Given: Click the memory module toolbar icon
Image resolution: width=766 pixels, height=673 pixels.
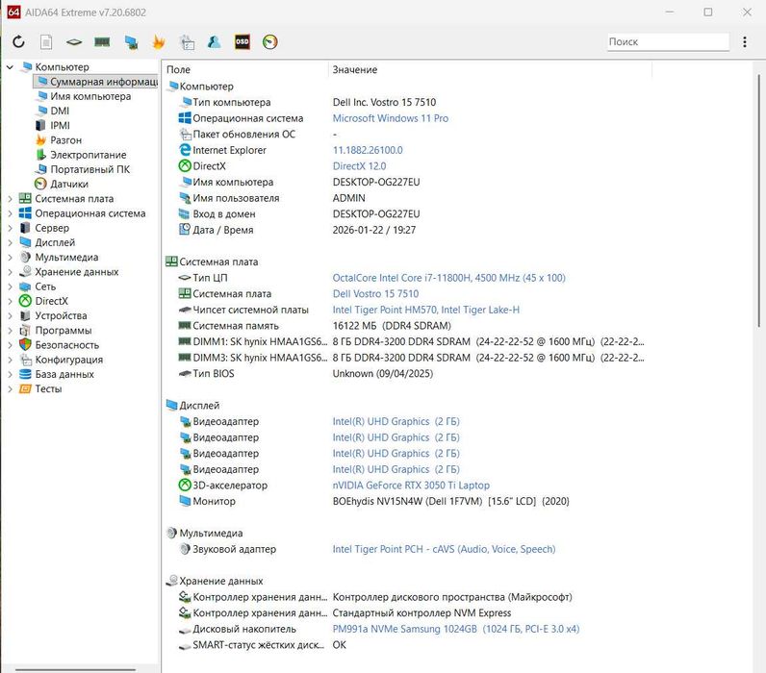Looking at the screenshot, I should (102, 42).
